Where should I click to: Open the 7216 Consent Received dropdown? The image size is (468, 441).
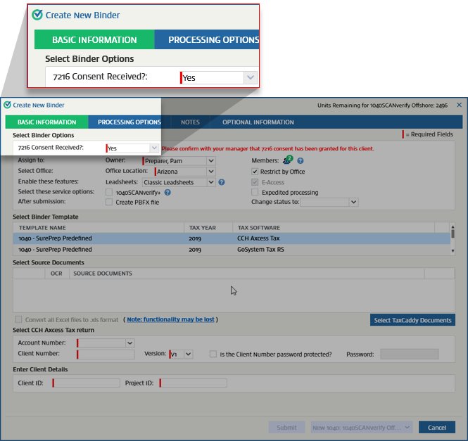point(154,148)
